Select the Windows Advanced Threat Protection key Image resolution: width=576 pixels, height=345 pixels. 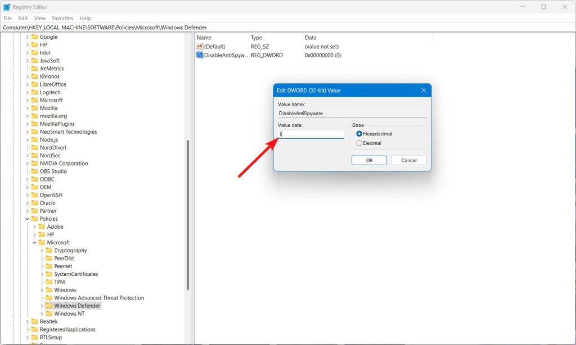[99, 298]
